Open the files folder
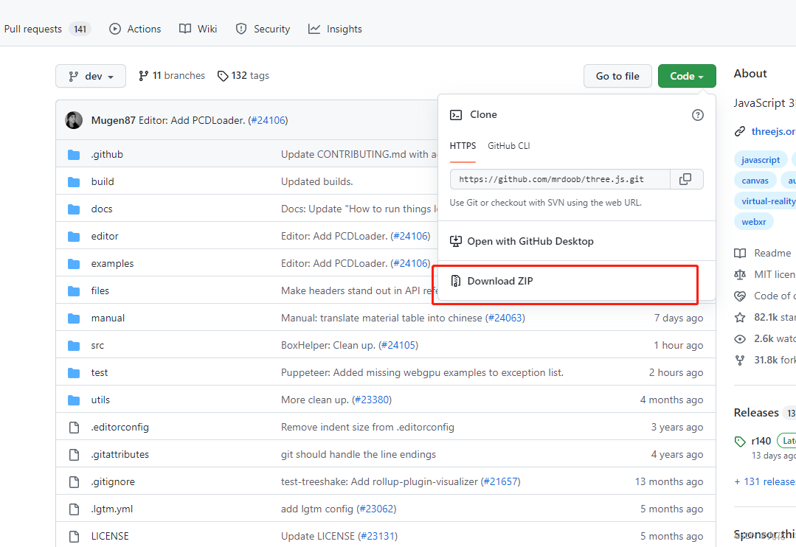 tap(100, 290)
